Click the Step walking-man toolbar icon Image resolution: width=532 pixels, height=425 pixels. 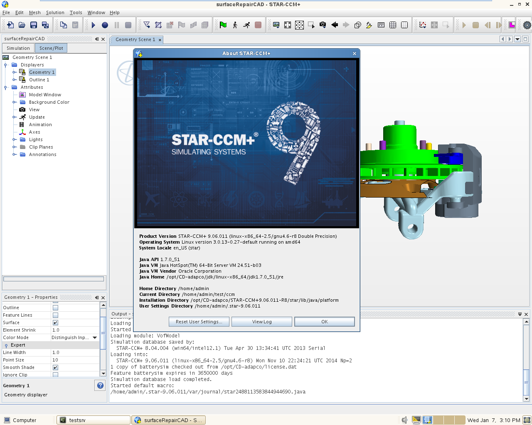click(235, 25)
